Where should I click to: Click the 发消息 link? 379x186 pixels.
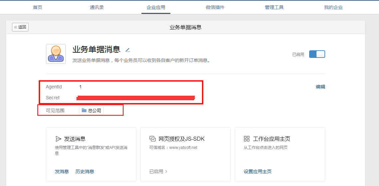click(62, 171)
